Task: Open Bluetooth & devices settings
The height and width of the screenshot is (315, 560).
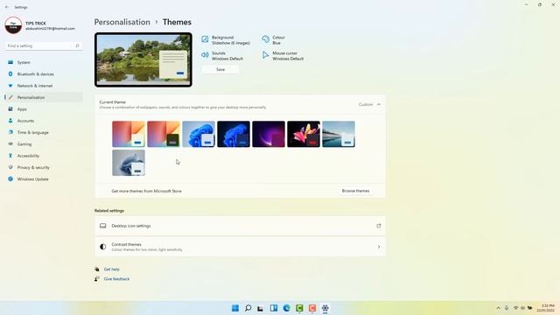Action: click(x=43, y=73)
